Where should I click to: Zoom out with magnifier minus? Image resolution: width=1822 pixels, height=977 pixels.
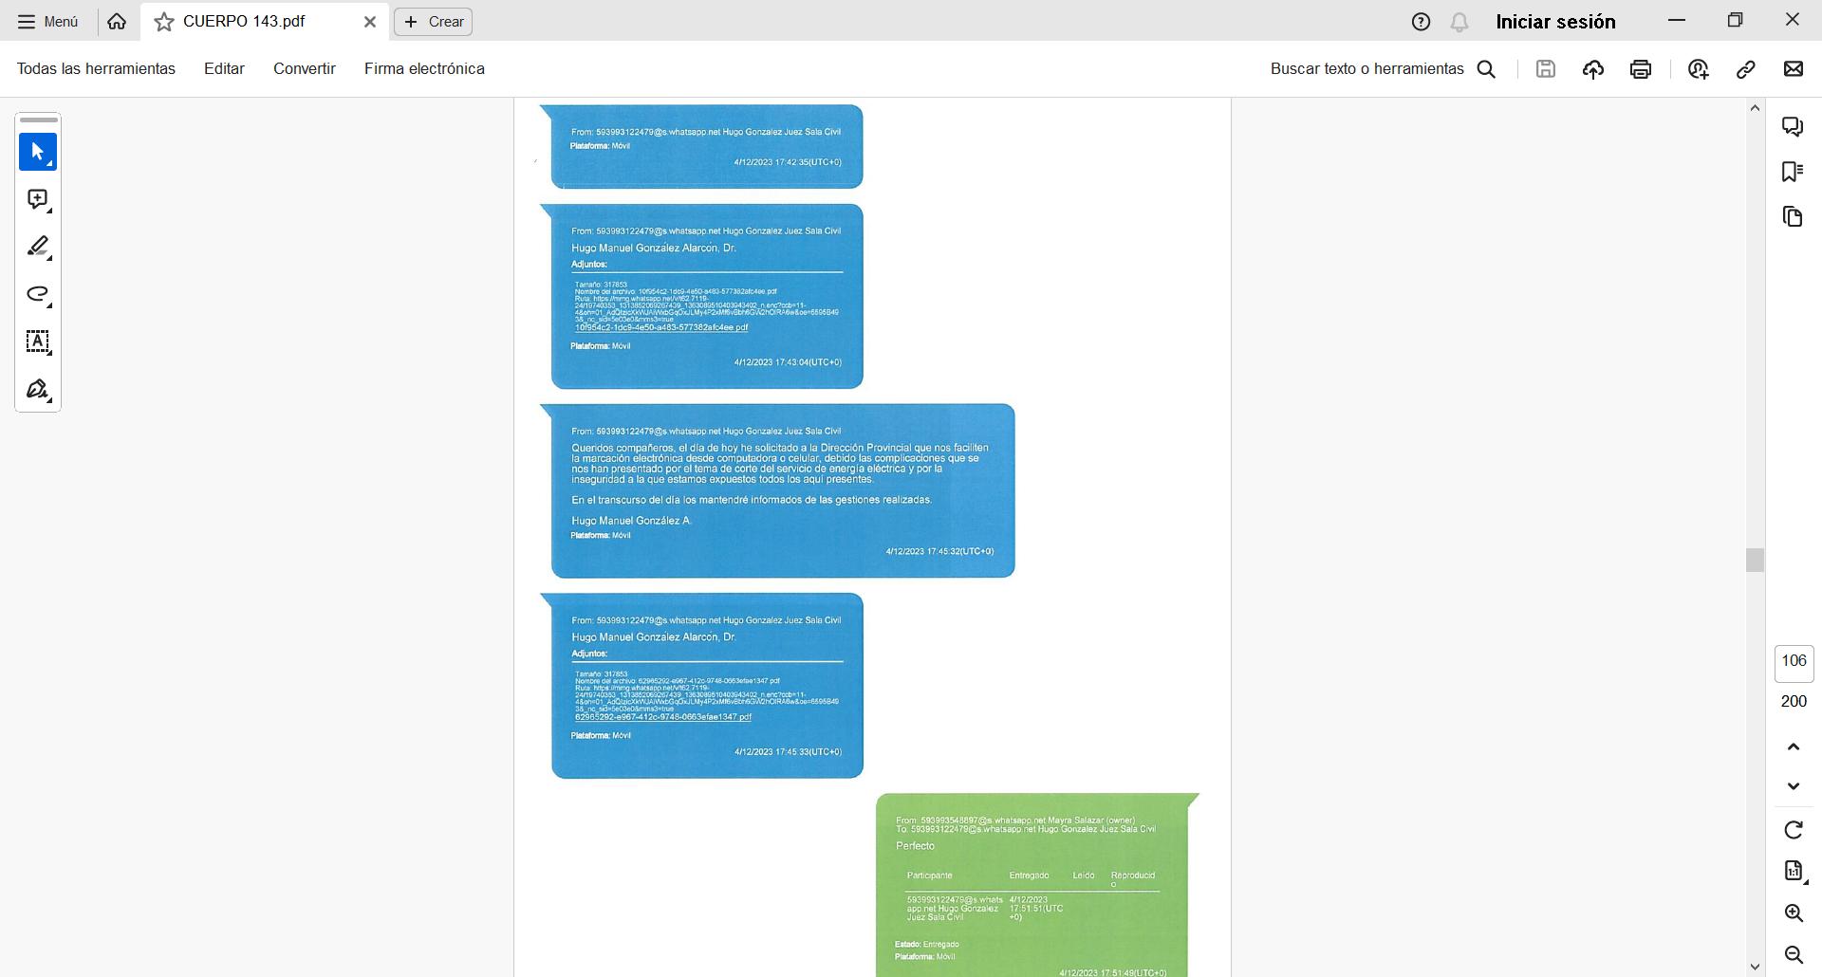click(x=1794, y=955)
